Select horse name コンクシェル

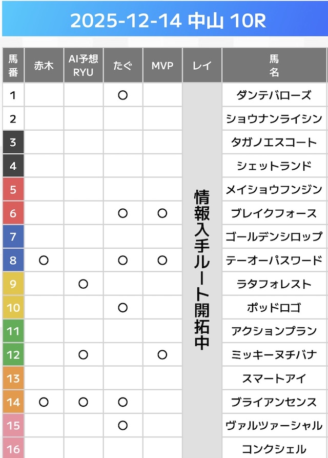click(x=274, y=449)
